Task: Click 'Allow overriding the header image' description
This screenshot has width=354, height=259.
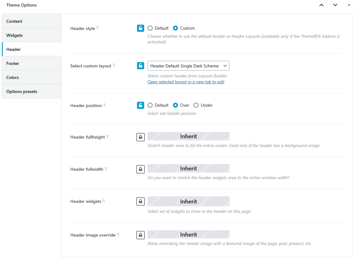Action: coord(230,243)
